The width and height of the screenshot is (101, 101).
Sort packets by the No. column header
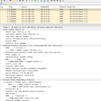tap(4, 7)
